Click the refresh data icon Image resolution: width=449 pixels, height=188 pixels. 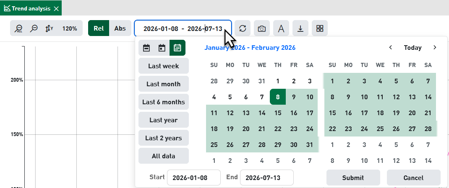[x=243, y=28]
